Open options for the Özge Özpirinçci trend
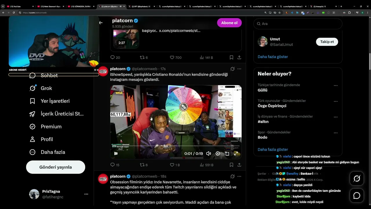The image size is (371, 209). (x=336, y=101)
